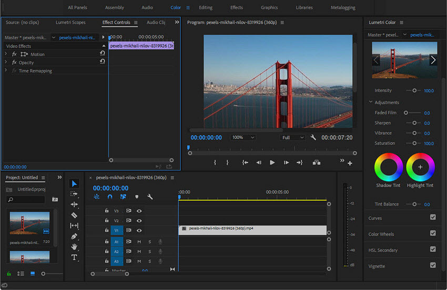Open the 100% zoom level dropdown
The height and width of the screenshot is (290, 447).
point(242,137)
